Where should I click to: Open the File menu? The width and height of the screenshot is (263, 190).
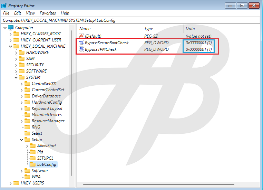[x=6, y=13]
